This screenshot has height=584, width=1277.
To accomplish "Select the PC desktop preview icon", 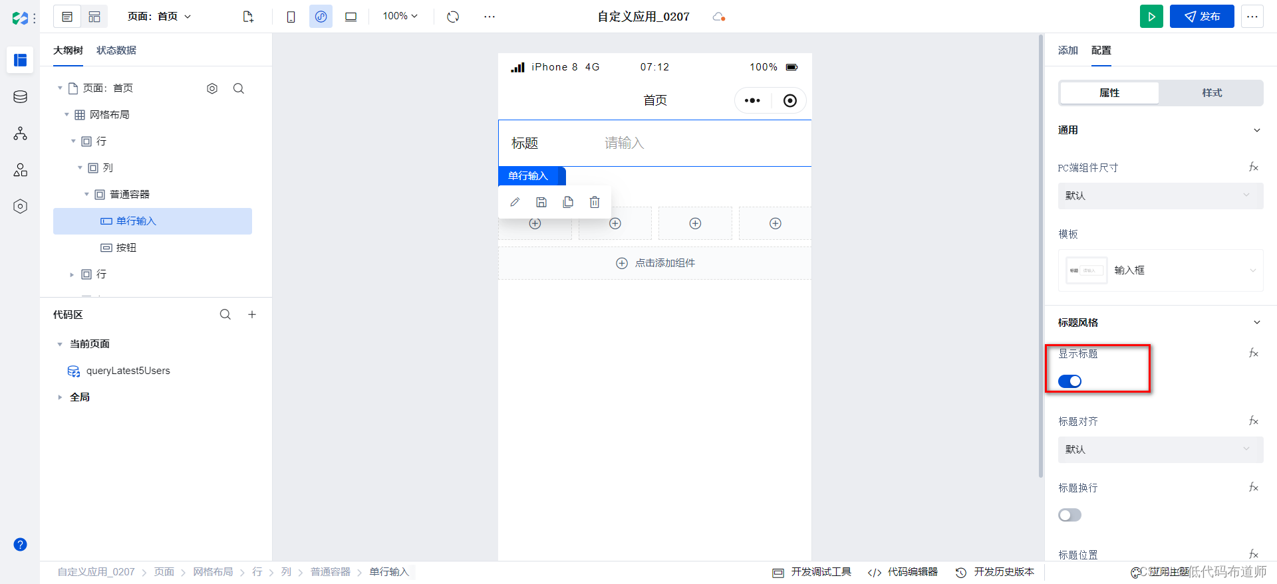I will tap(351, 17).
